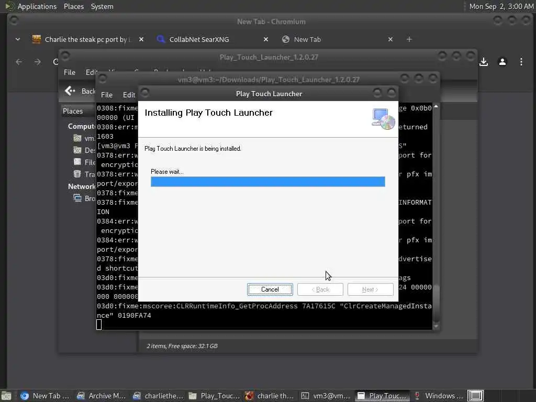Select vm home folder in sidebar
The image size is (536, 402).
click(77, 138)
